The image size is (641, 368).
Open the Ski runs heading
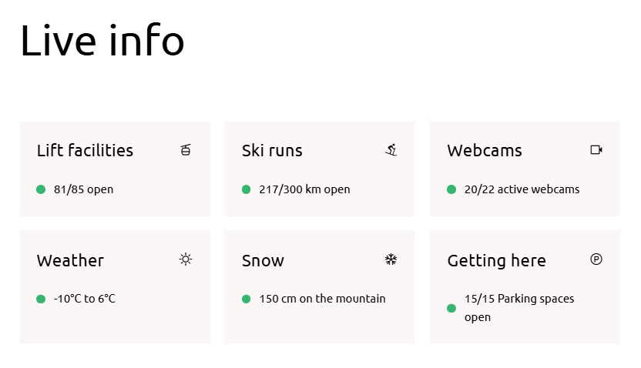pos(272,150)
